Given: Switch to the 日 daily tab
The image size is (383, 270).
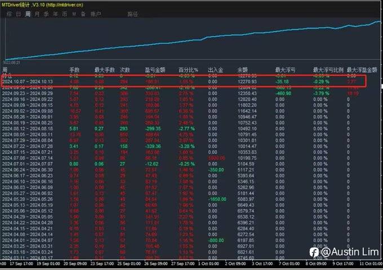Looking at the screenshot, I should tap(19, 14).
